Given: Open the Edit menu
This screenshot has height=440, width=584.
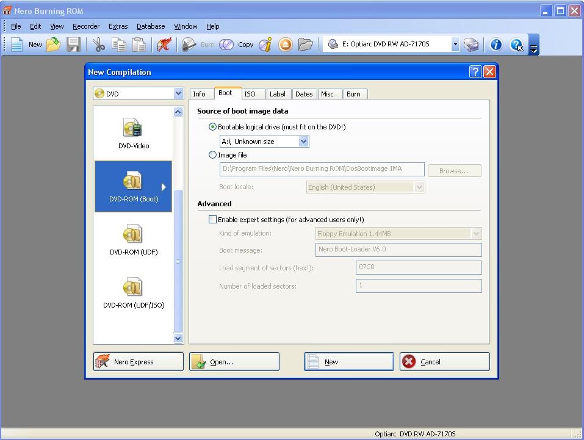Looking at the screenshot, I should click(35, 26).
